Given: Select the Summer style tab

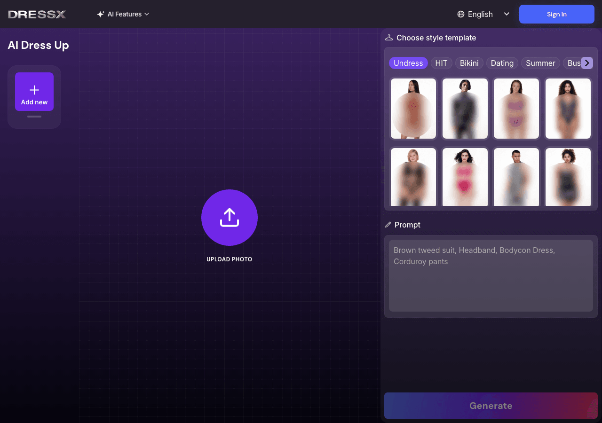Looking at the screenshot, I should pyautogui.click(x=541, y=63).
